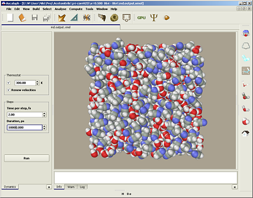Click the home view icon in right sidebar
This screenshot has height=198, width=253.
point(245,133)
